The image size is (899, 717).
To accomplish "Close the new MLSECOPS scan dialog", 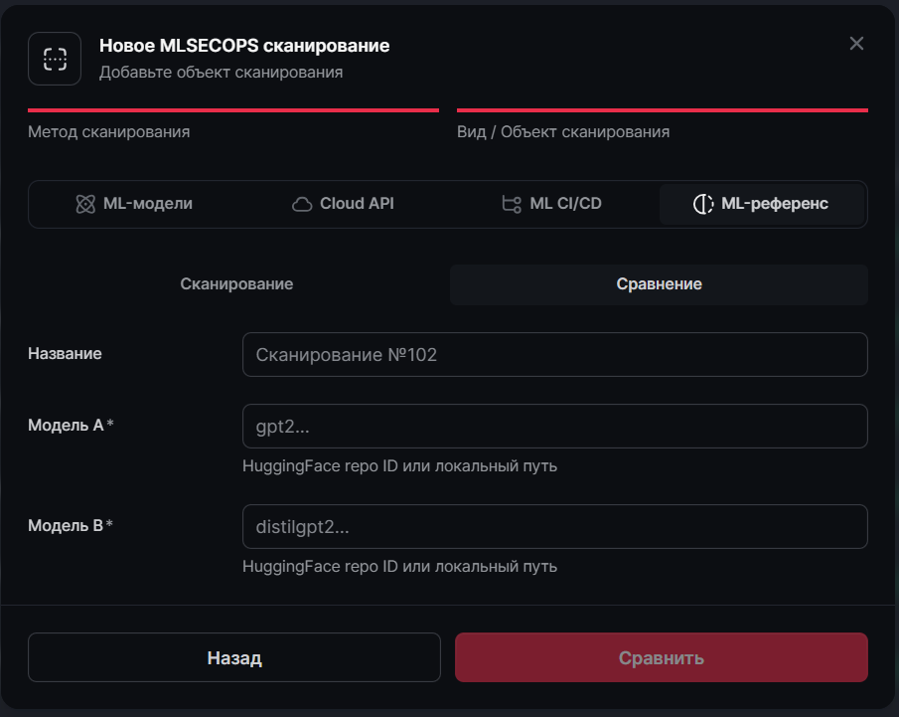I will [x=856, y=44].
